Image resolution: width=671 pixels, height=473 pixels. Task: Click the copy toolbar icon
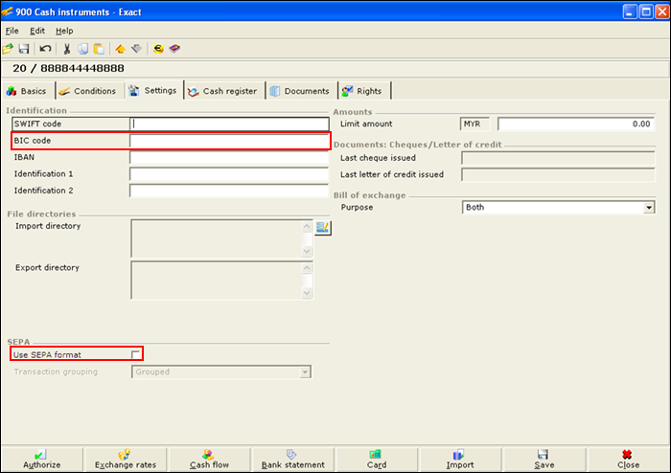(83, 48)
